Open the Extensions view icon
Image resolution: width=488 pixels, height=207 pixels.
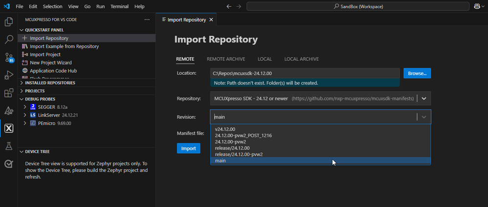click(8, 93)
